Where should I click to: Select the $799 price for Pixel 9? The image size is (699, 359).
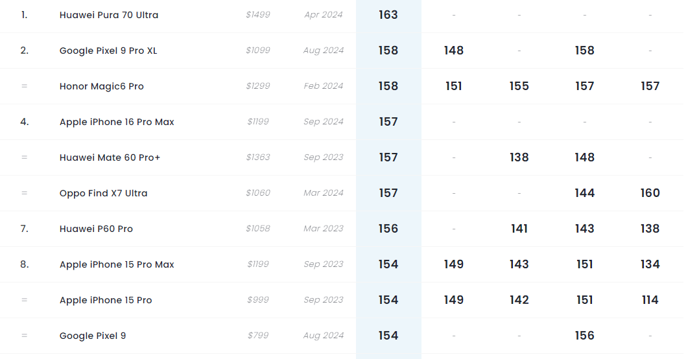click(x=259, y=336)
